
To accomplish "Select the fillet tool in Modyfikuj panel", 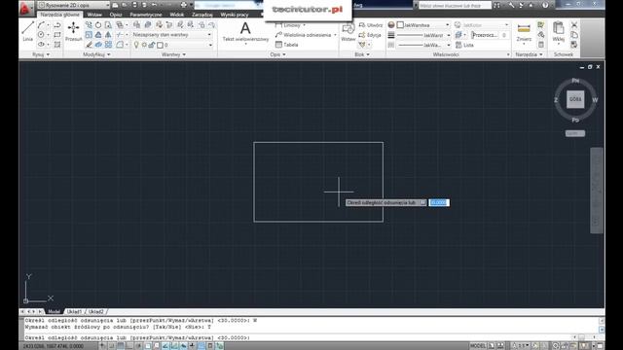I will 119,45.
